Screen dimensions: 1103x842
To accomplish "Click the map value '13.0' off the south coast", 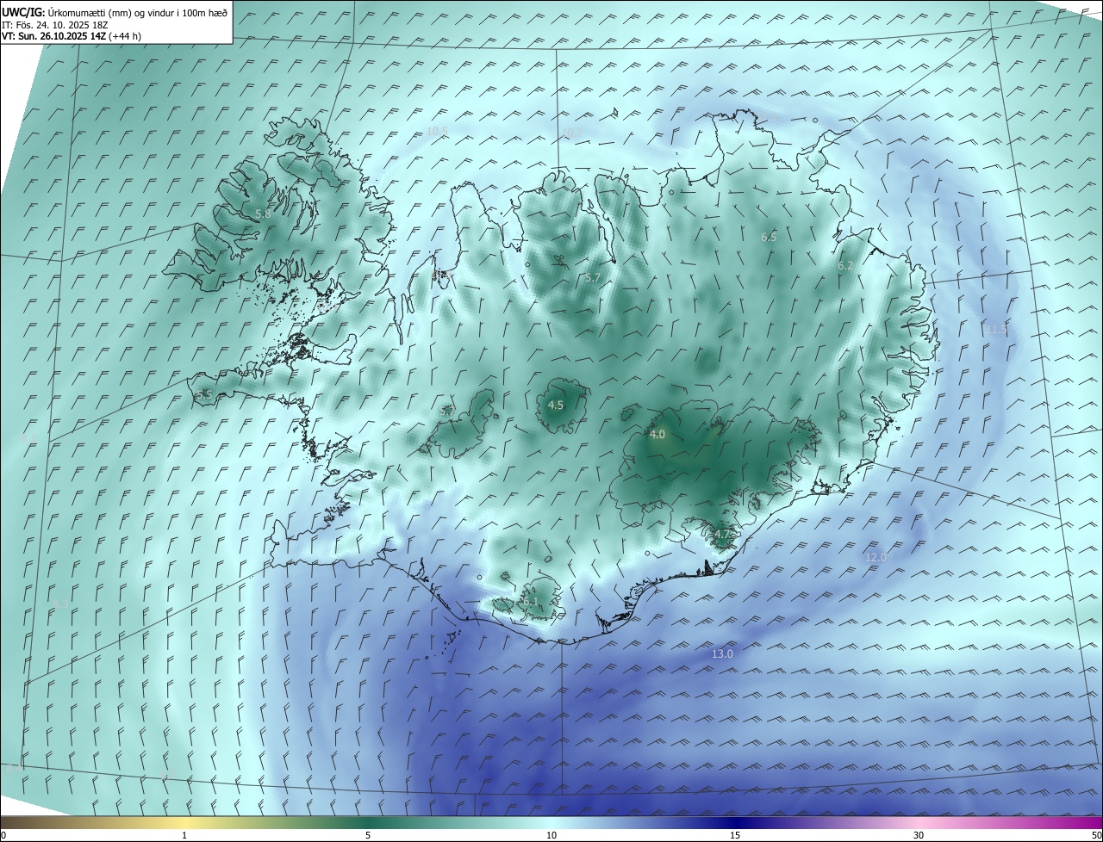I will coord(722,654).
